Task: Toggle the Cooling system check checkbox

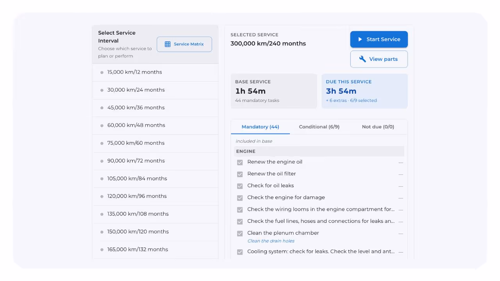Action: (240, 252)
